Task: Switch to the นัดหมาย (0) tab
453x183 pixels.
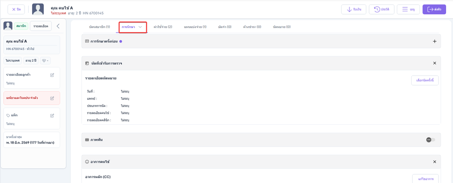Action: (281, 27)
